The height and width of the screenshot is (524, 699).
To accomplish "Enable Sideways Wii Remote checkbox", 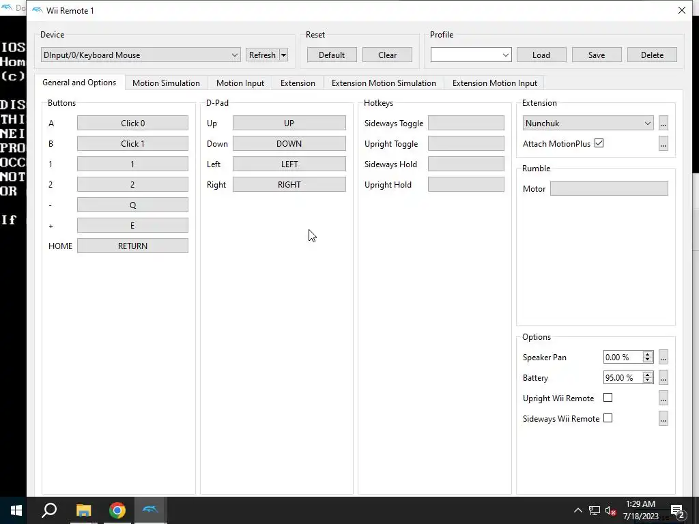I will [608, 418].
